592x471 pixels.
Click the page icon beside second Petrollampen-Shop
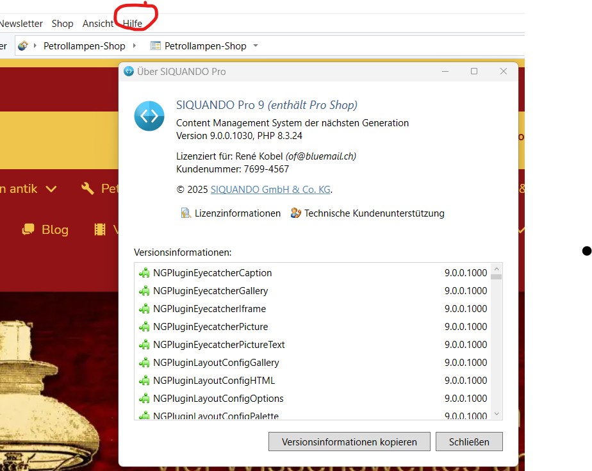click(x=156, y=45)
